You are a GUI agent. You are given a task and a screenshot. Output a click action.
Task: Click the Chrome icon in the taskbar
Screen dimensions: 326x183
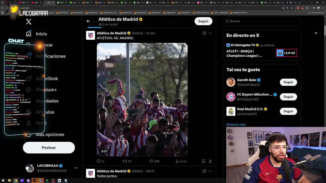coord(16,180)
